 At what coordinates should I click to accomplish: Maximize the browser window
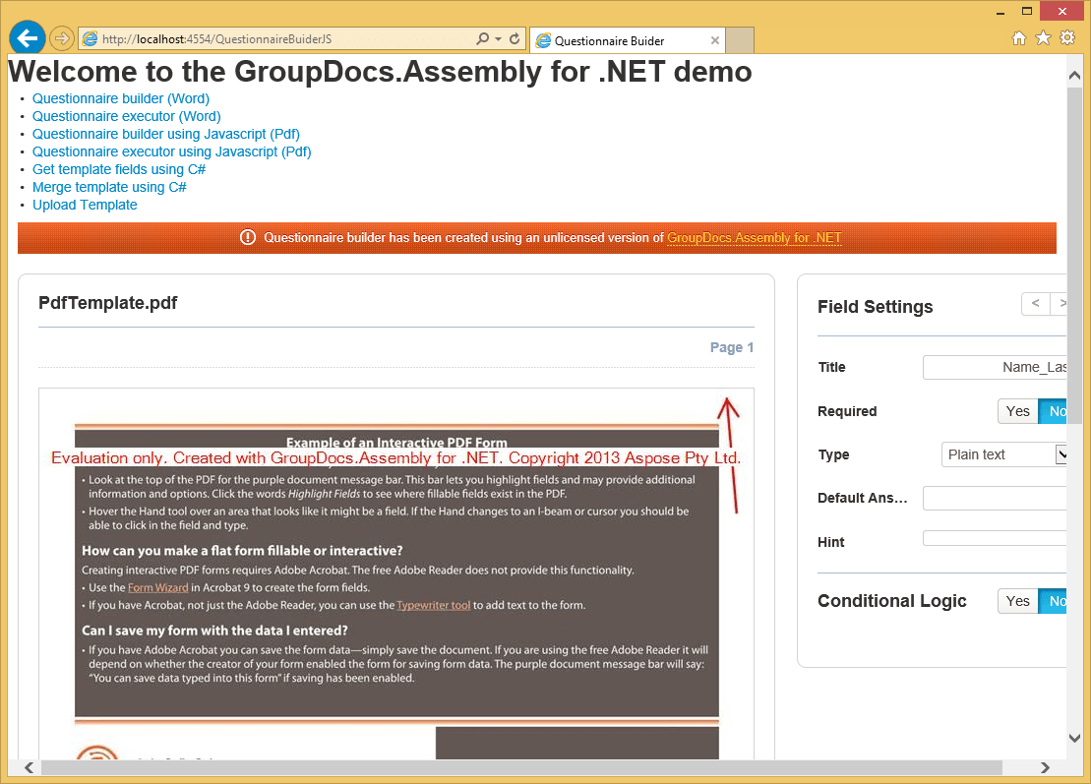pos(1027,11)
